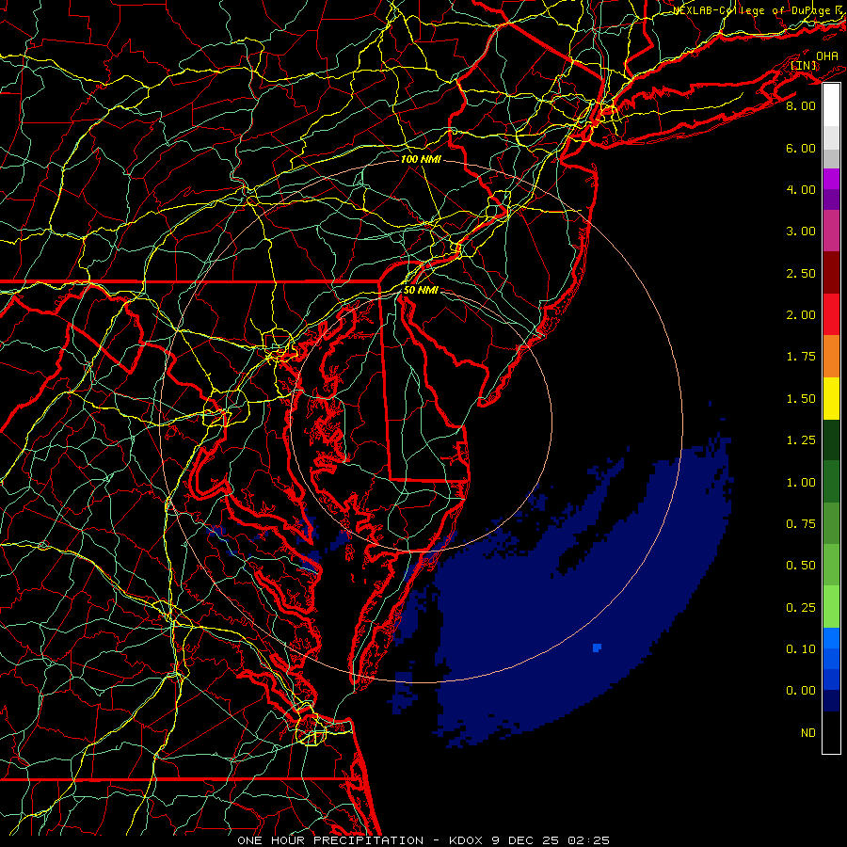Click the 1.25 legend value
This screenshot has height=847, width=847.
tap(801, 440)
